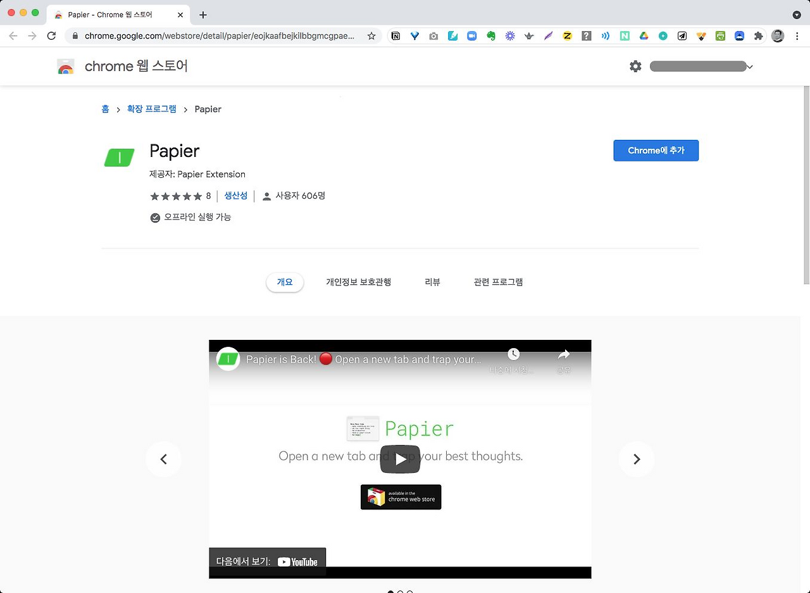The image size is (810, 593).
Task: Open the Chrome profile avatar
Action: click(778, 36)
